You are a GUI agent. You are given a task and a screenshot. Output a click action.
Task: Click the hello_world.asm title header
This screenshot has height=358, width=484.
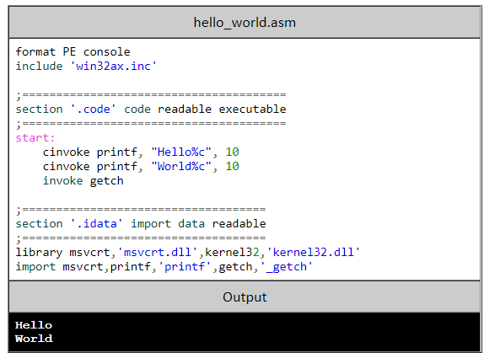point(245,23)
